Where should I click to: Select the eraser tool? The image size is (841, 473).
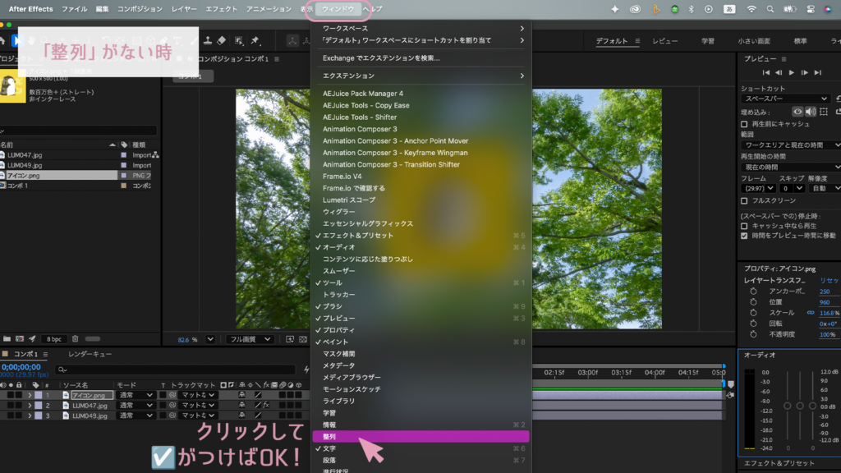(221, 41)
